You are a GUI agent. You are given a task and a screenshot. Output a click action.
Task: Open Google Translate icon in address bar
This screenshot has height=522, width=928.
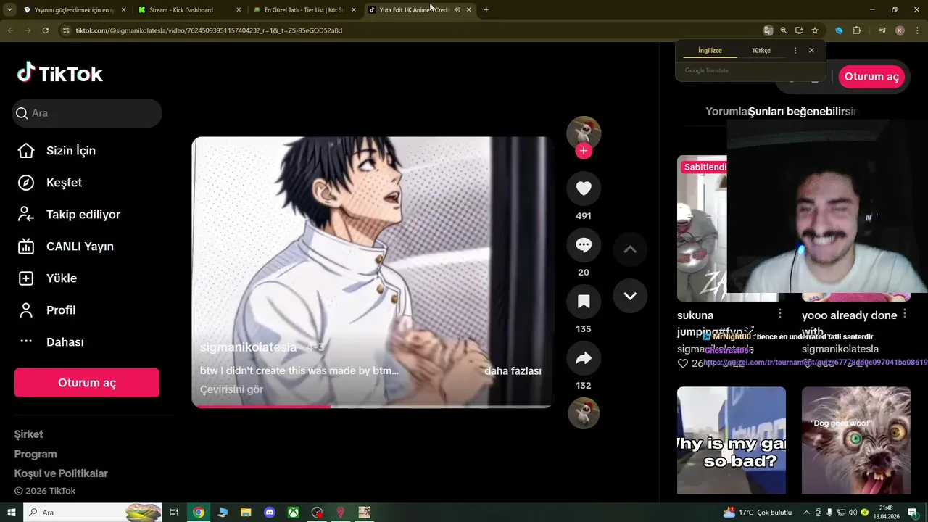point(768,30)
